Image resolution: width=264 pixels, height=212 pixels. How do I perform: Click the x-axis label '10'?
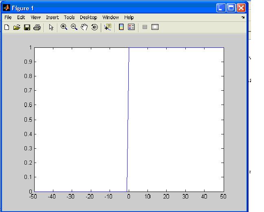pos(147,196)
